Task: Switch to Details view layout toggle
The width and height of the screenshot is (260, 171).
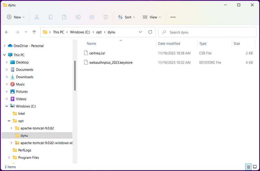Action: (x=248, y=167)
